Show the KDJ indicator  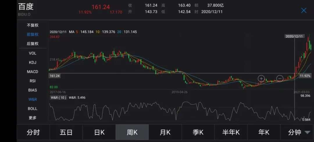(33, 62)
